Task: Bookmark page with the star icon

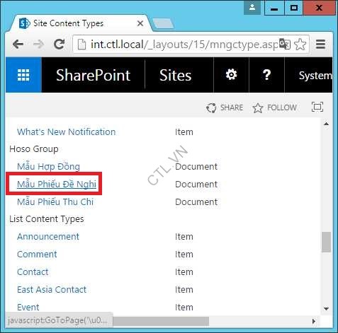Action: [300, 44]
